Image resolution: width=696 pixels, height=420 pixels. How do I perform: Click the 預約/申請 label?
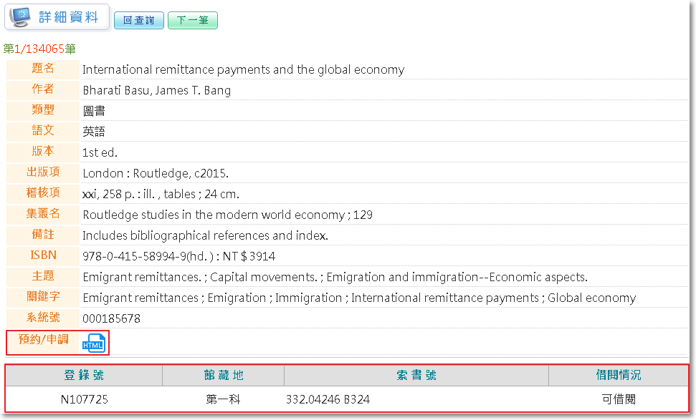pos(43,339)
